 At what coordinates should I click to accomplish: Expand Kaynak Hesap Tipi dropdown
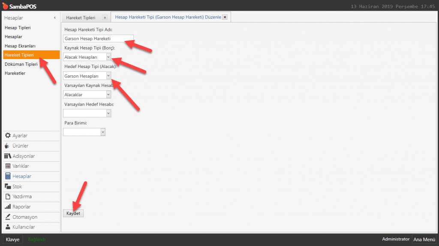pyautogui.click(x=108, y=57)
